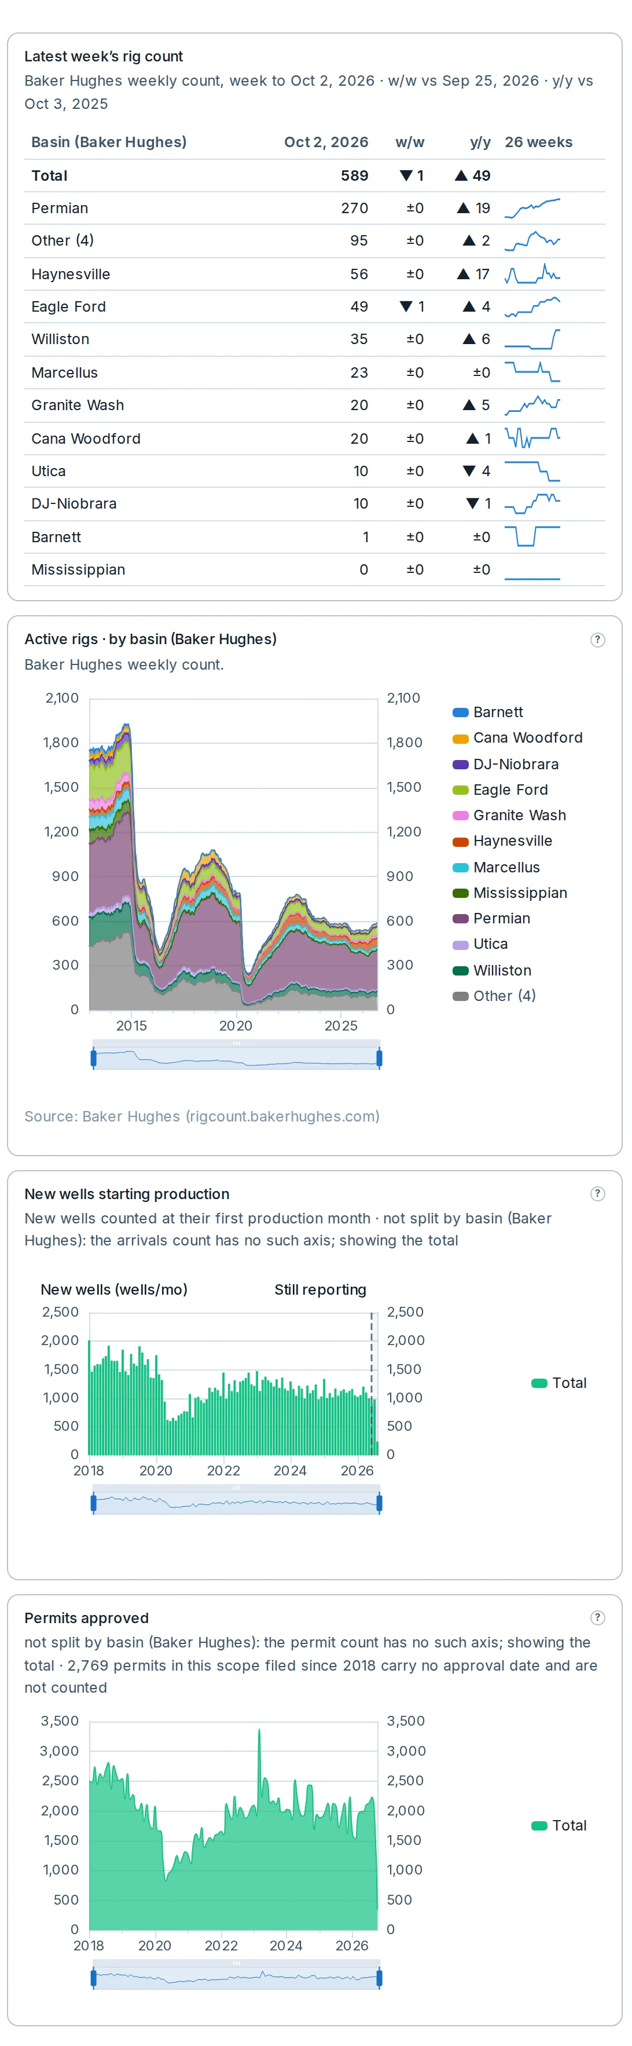Viewport: 632px width, 2046px height.
Task: Select the Other (4) row name
Action: 63,240
